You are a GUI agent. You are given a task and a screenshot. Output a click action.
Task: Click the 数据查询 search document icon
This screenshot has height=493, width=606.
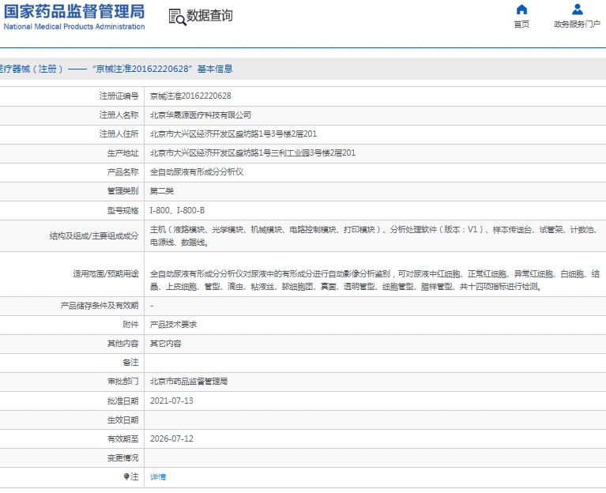tap(177, 17)
